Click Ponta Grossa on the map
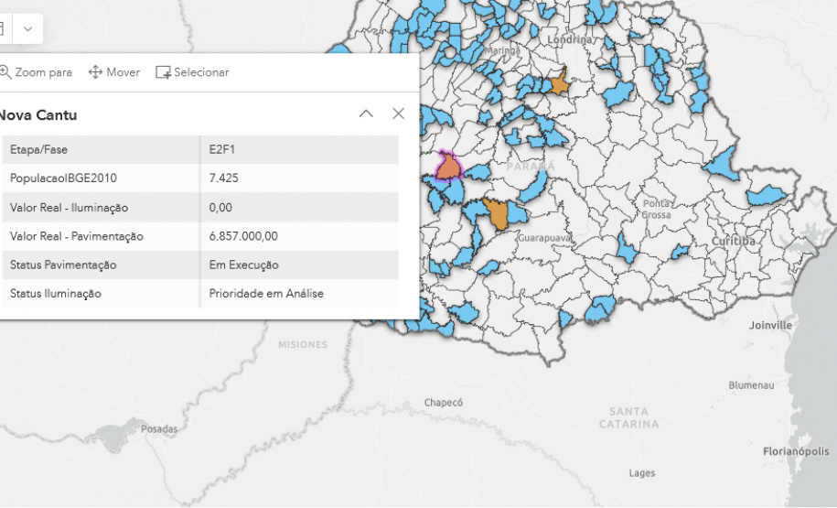Image resolution: width=837 pixels, height=508 pixels. point(657,209)
